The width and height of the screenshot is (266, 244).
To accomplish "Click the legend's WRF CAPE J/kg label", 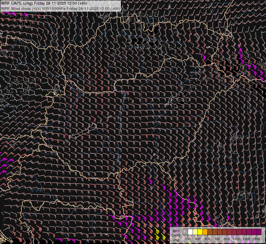I will click(x=176, y=235).
